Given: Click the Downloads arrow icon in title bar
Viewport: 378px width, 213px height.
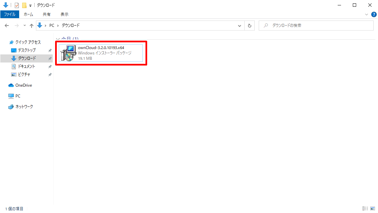Looking at the screenshot, I should (x=6, y=5).
